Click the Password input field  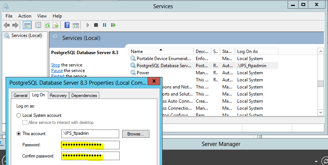point(90,145)
